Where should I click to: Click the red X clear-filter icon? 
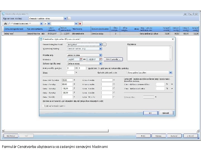tap(80, 23)
